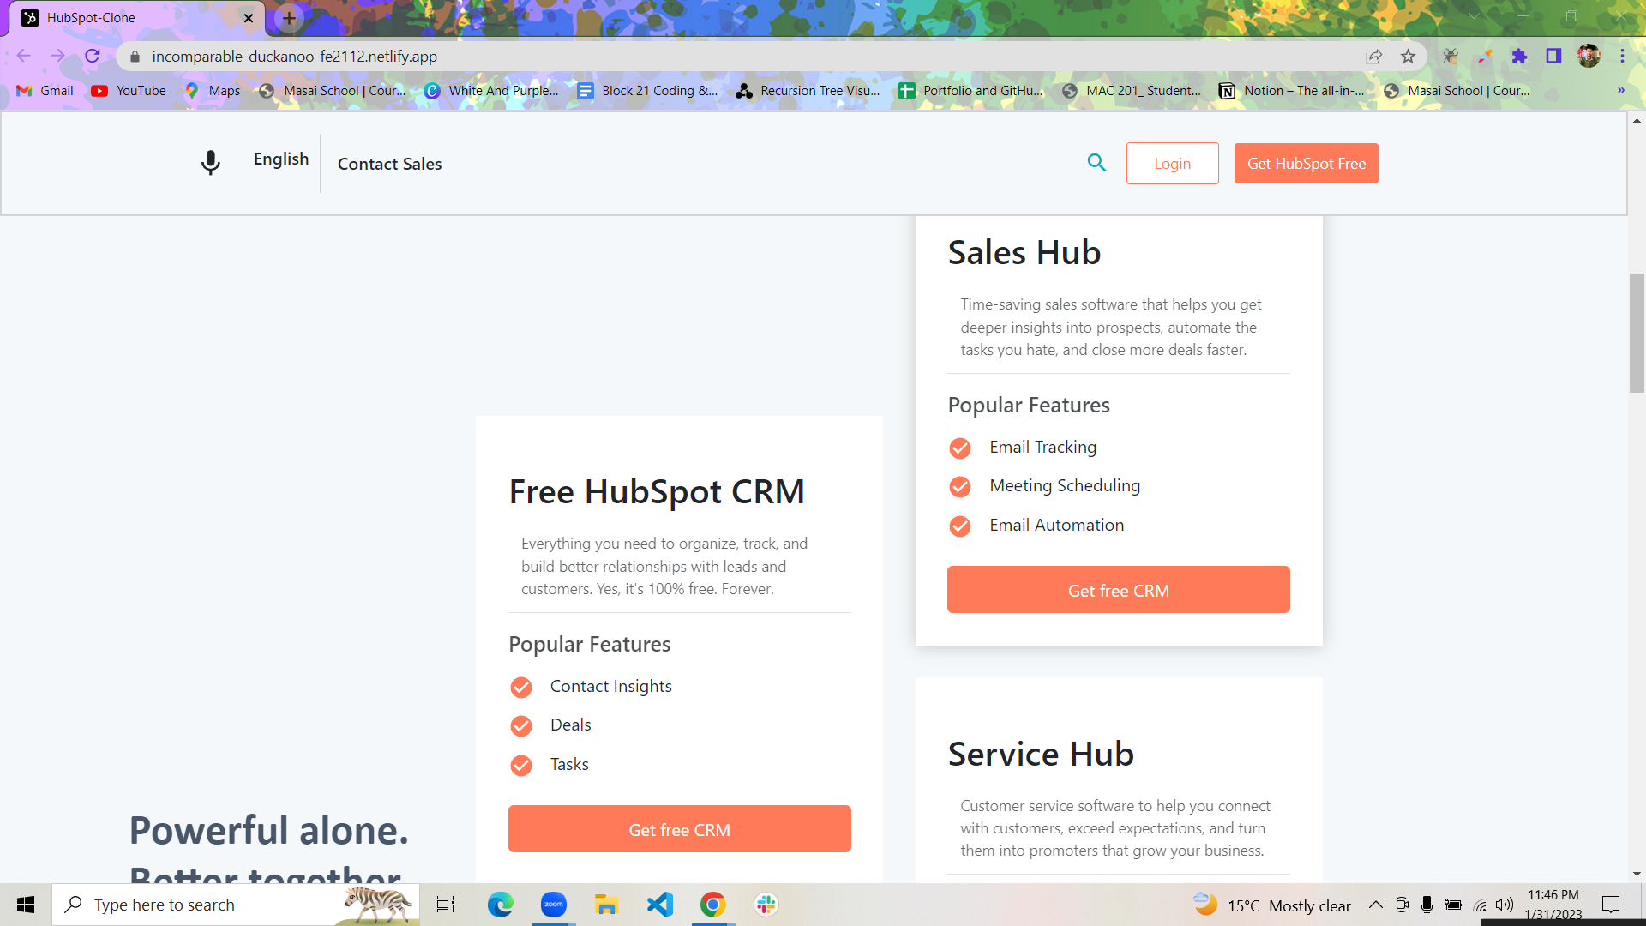The image size is (1646, 926).
Task: View site info via the padlock icon
Action: (135, 57)
